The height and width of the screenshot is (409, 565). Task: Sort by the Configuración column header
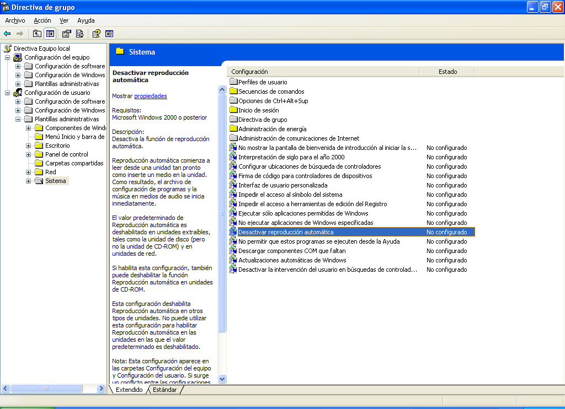point(323,72)
